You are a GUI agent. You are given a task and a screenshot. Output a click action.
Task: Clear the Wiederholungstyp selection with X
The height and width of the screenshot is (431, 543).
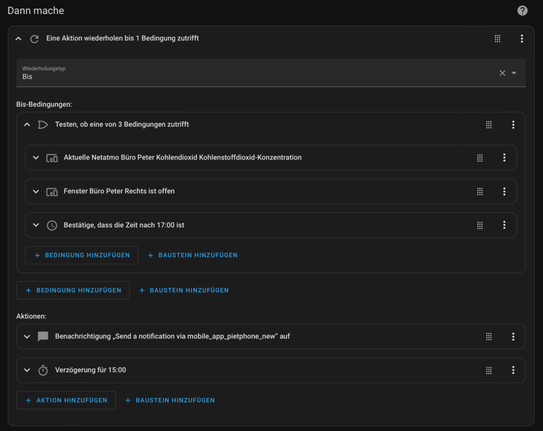point(502,73)
